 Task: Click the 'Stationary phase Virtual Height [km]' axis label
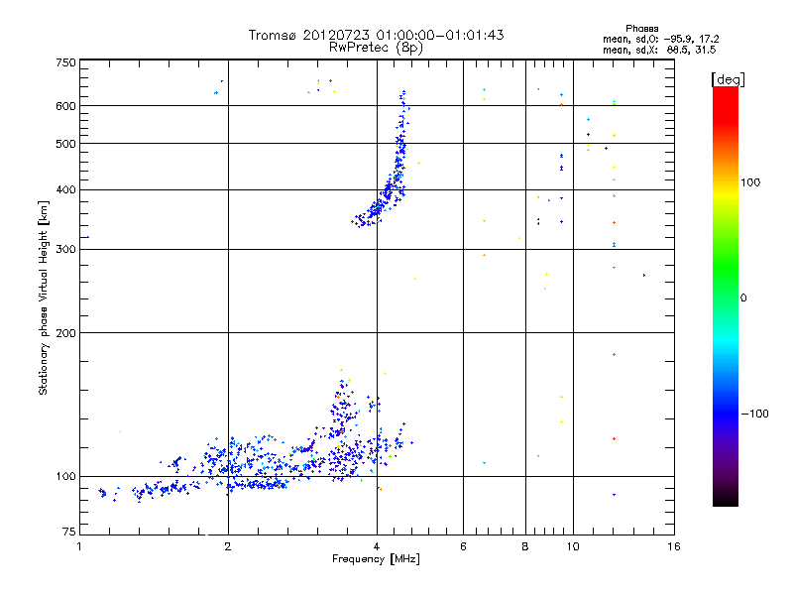43,297
